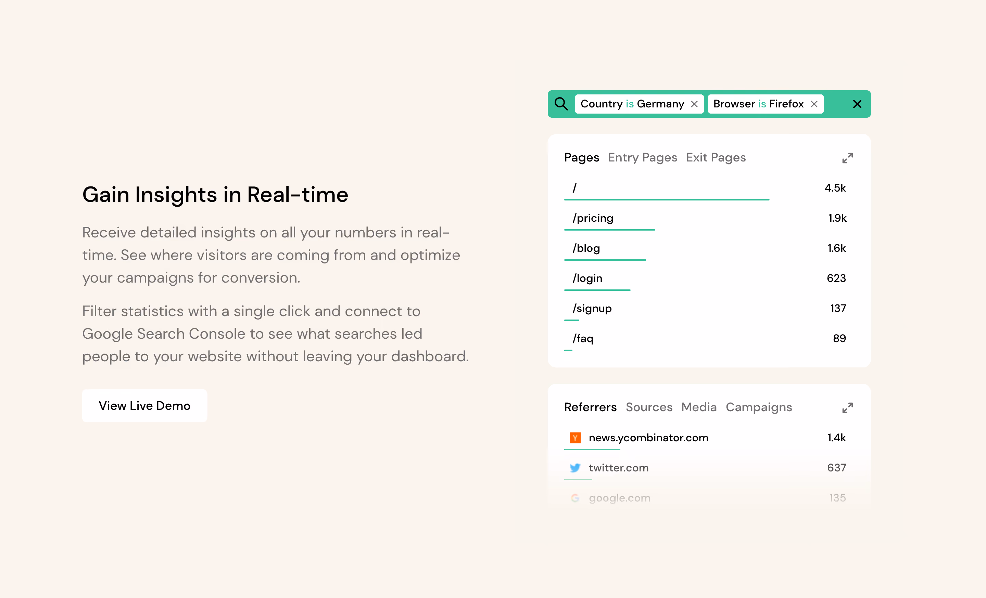Viewport: 986px width, 598px height.
Task: Click the 637 count for twitter.com
Action: [x=836, y=468]
